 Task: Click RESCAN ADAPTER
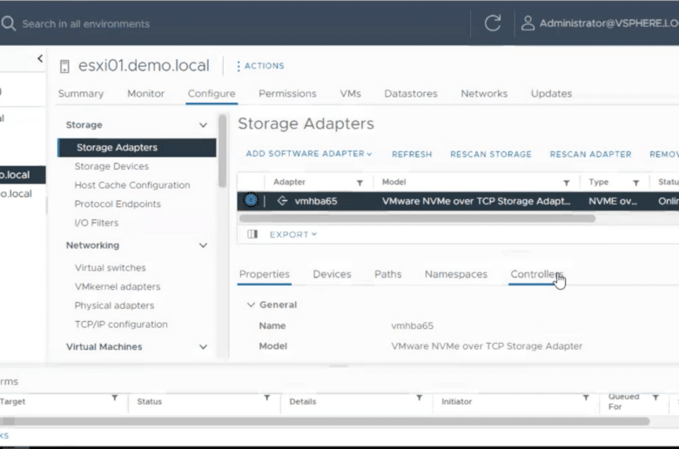591,154
